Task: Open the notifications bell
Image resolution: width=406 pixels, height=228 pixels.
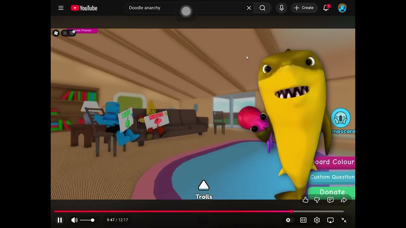Action: coord(326,8)
